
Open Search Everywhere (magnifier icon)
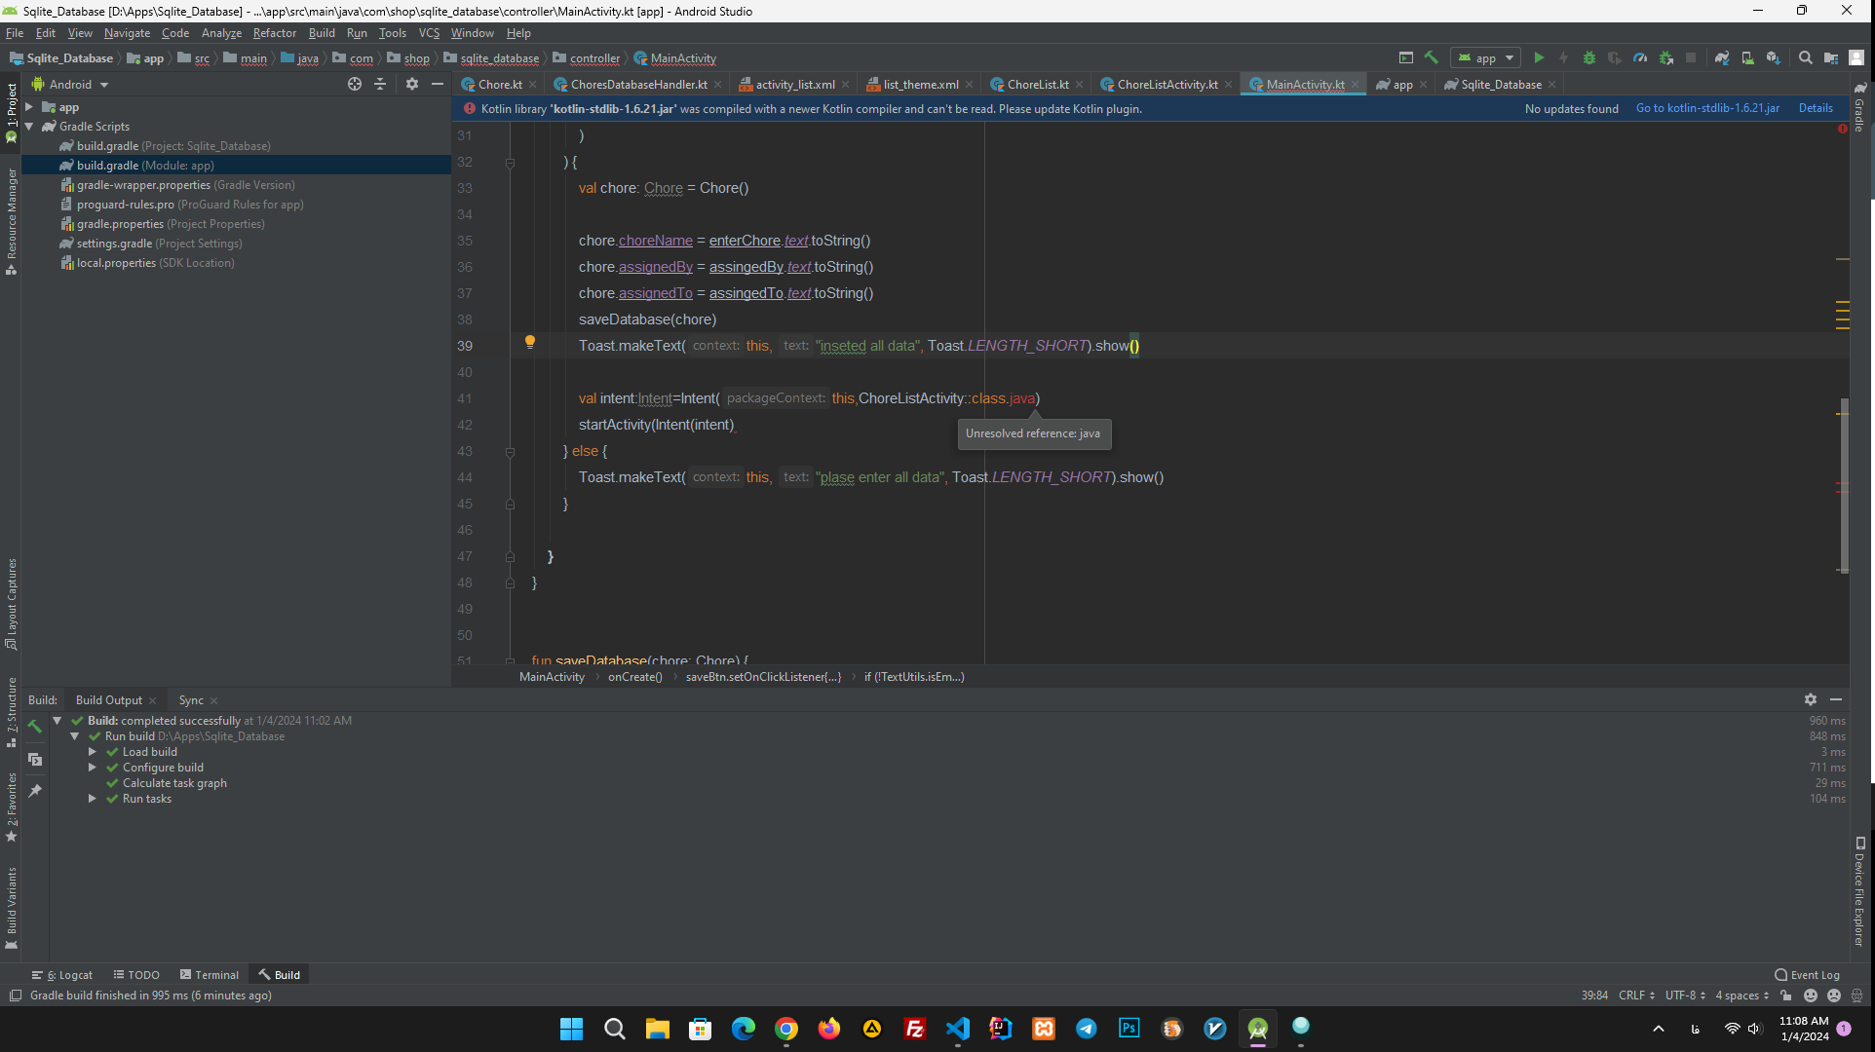click(x=1805, y=58)
